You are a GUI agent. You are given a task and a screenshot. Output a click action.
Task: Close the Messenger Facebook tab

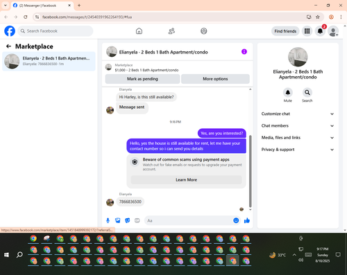pos(69,6)
